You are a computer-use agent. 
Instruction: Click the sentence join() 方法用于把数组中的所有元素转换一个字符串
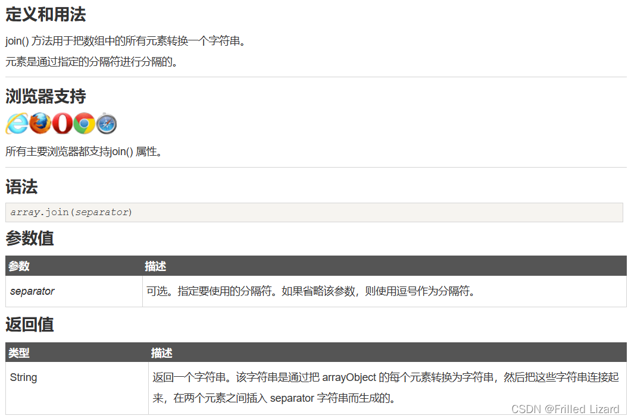(x=126, y=41)
